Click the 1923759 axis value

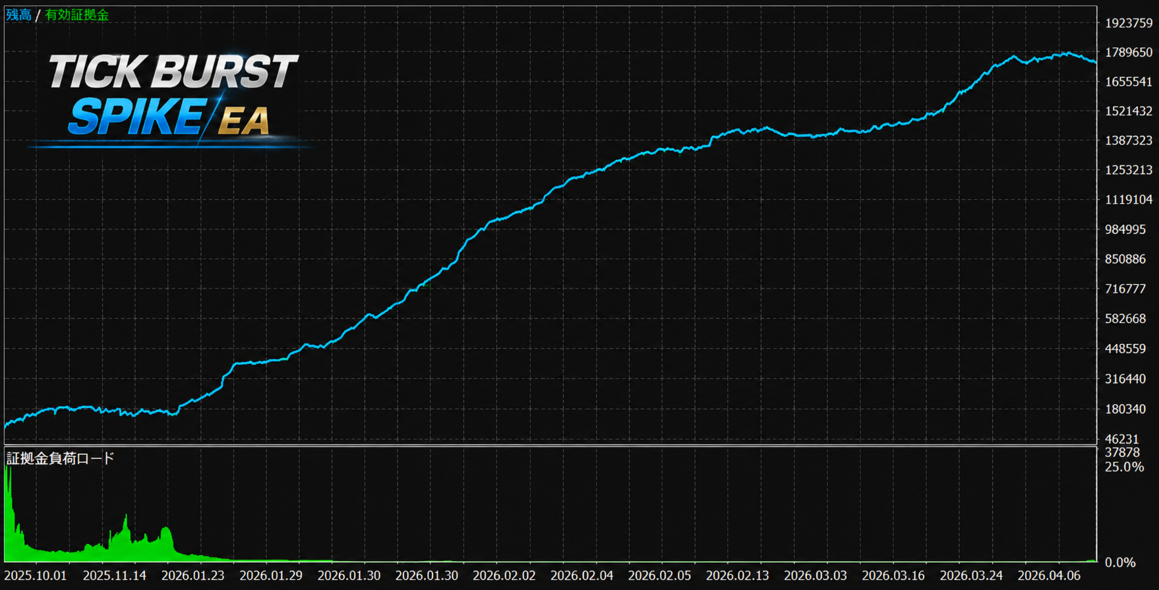tap(1129, 23)
